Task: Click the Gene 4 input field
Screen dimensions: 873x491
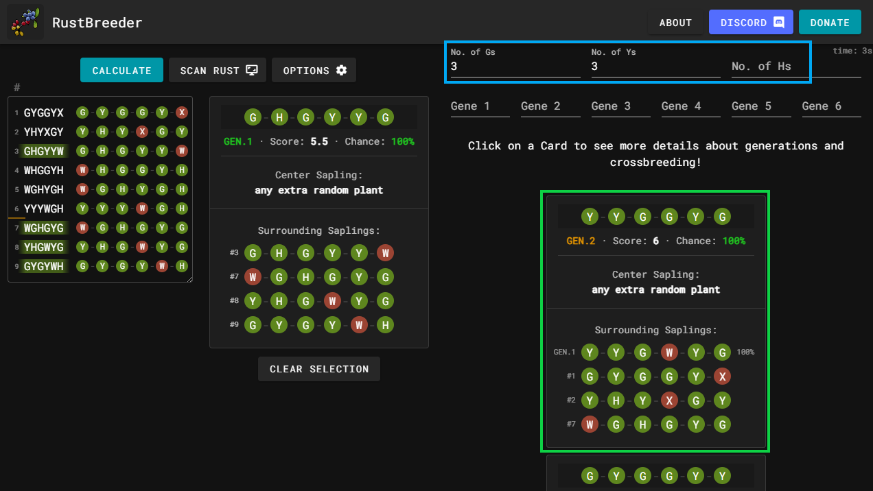Action: click(691, 106)
